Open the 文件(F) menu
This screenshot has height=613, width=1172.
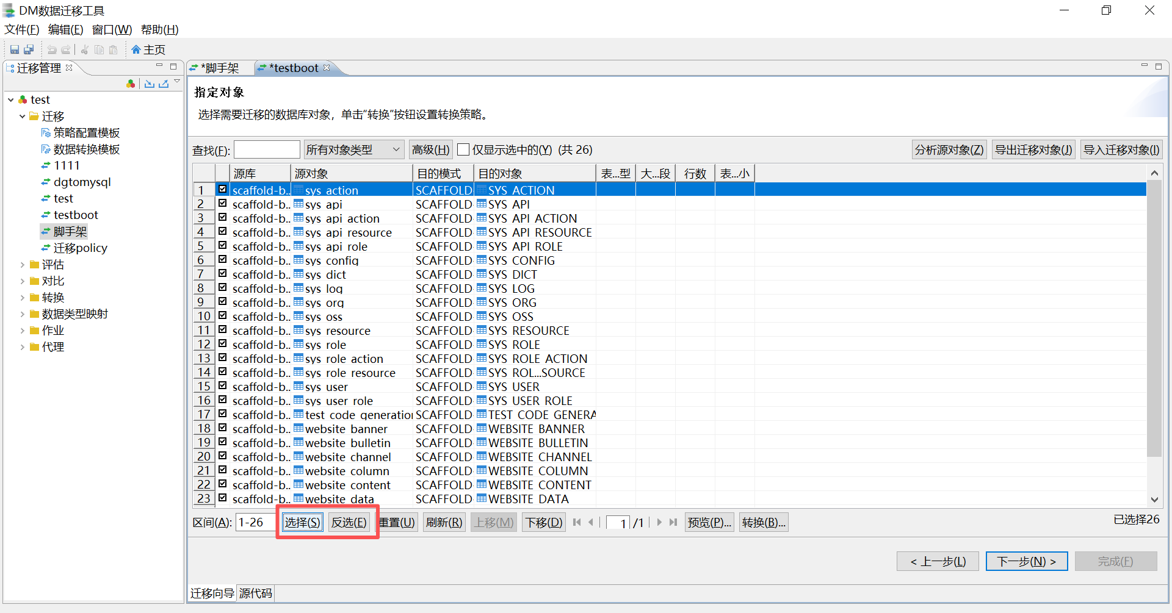pos(22,29)
